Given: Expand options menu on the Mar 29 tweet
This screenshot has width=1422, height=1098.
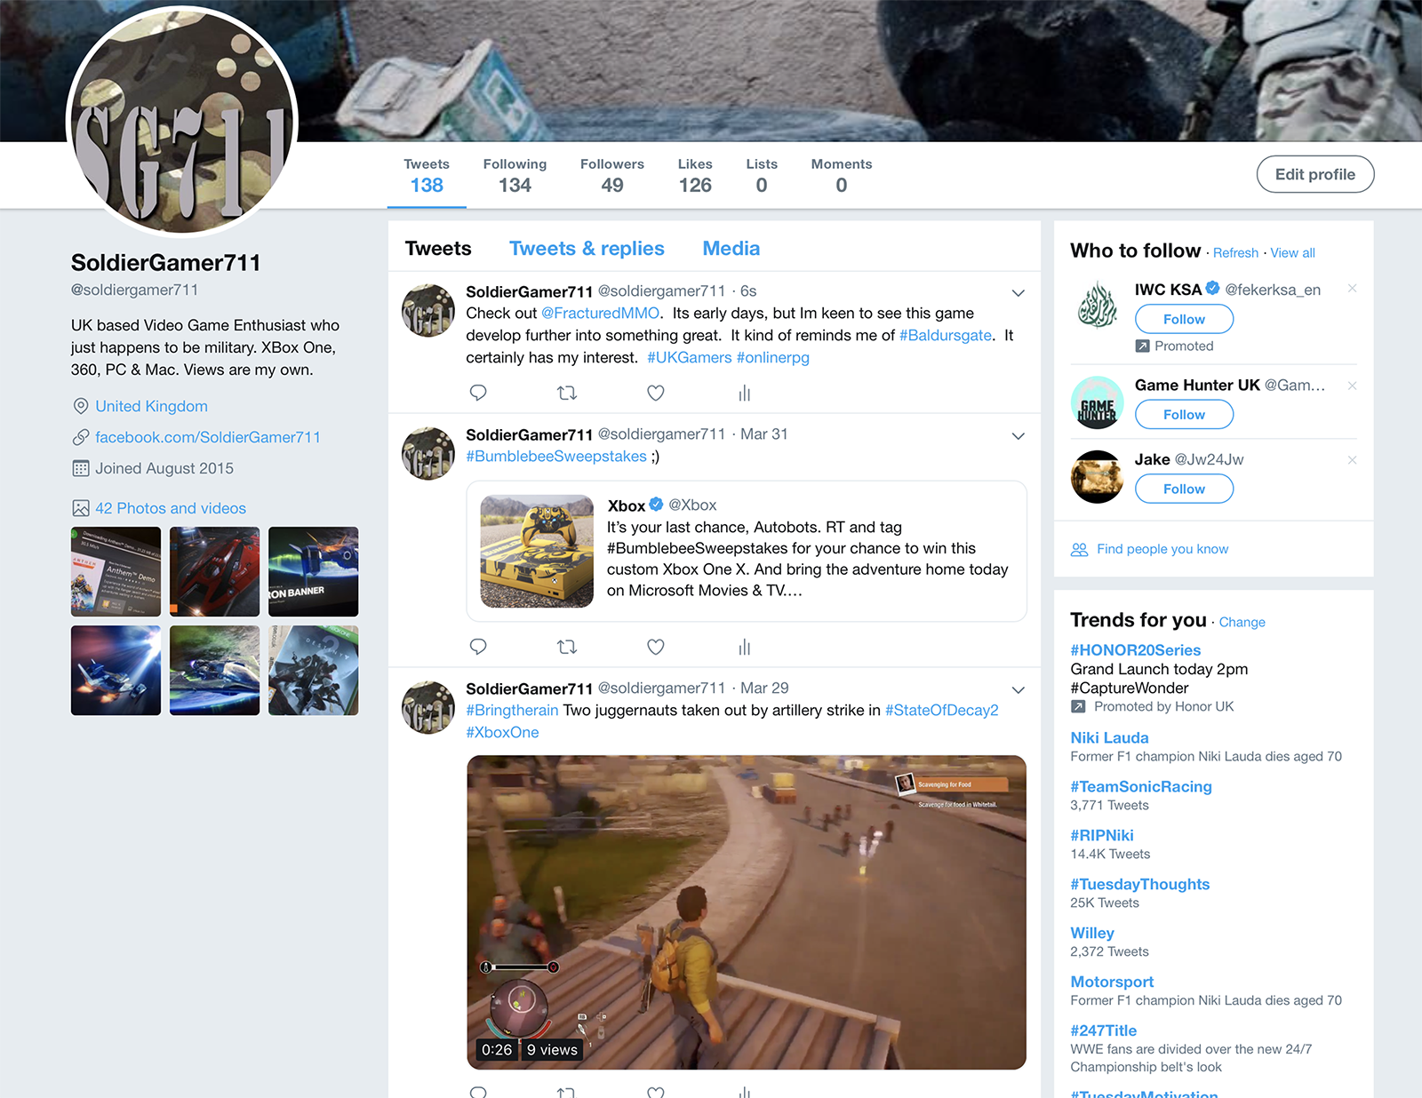Looking at the screenshot, I should point(1019,690).
